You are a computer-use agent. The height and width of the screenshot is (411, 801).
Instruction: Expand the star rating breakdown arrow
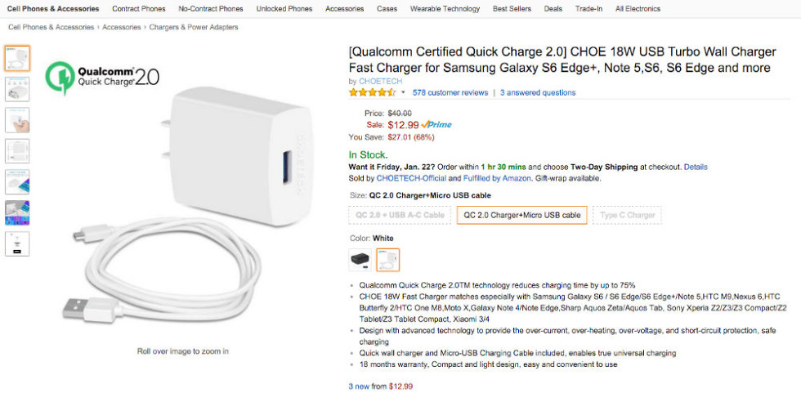(403, 93)
